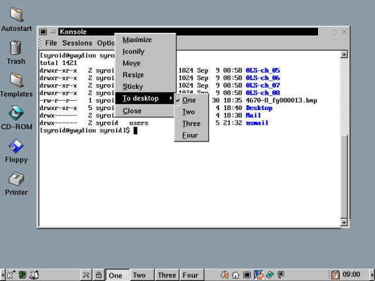Screen dimensions: 375x281
Task: Toggle Sticky in the window menu
Action: (132, 87)
